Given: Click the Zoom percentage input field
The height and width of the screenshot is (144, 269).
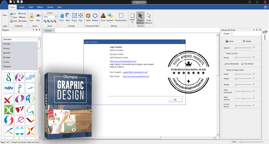Looking at the screenshot, I should [x=48, y=17].
